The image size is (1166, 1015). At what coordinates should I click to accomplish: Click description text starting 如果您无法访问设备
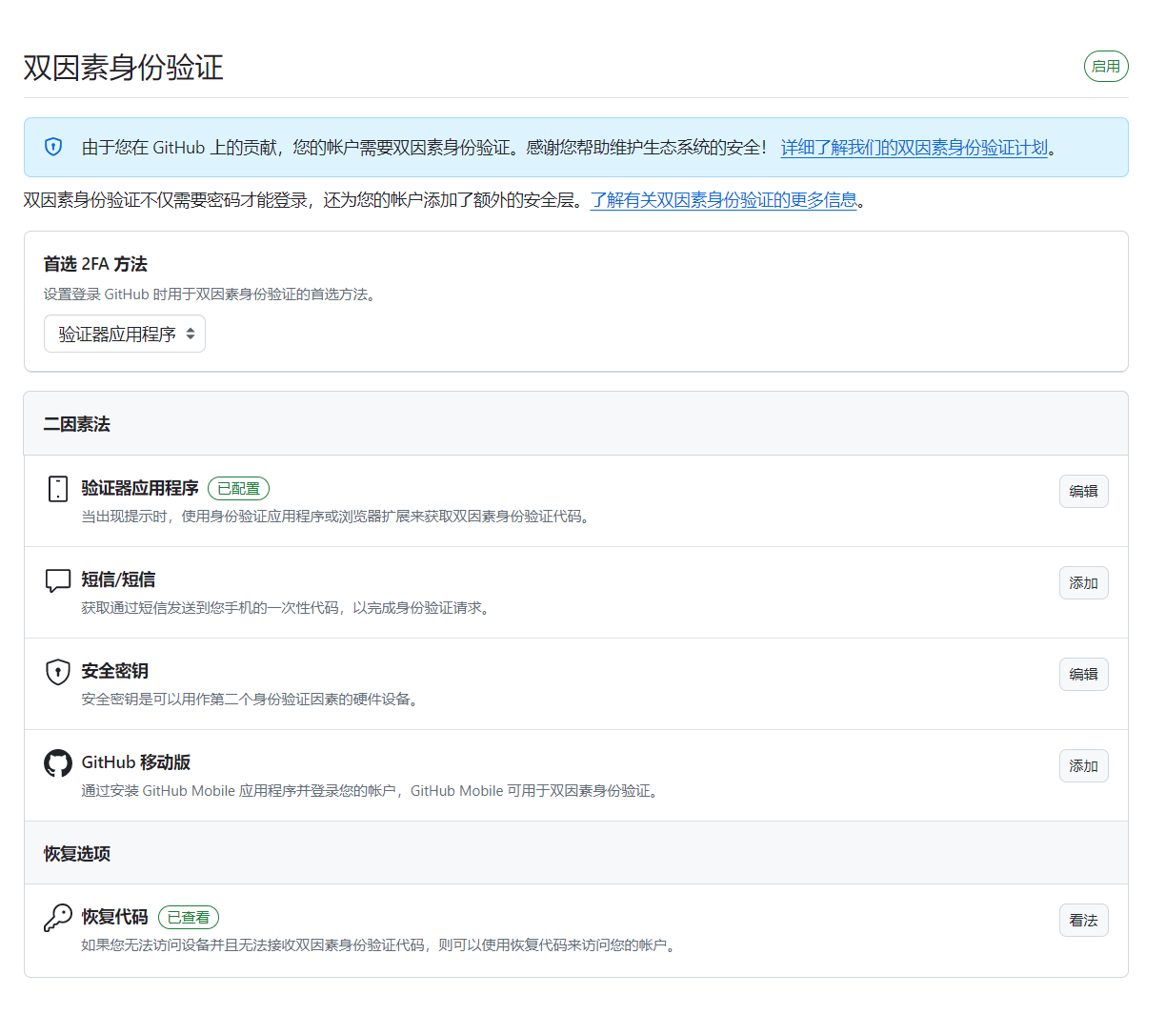[381, 945]
